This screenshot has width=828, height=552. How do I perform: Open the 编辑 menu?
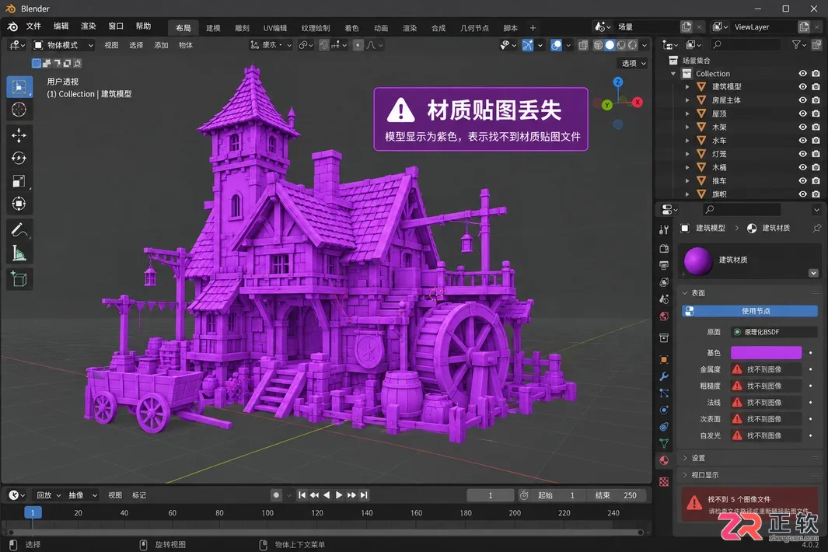pos(61,26)
